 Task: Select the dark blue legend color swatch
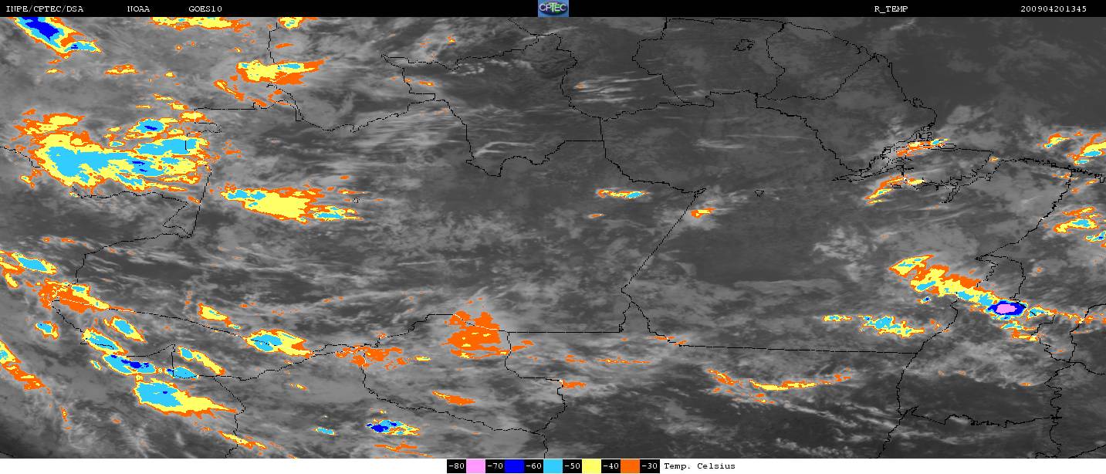tap(514, 466)
